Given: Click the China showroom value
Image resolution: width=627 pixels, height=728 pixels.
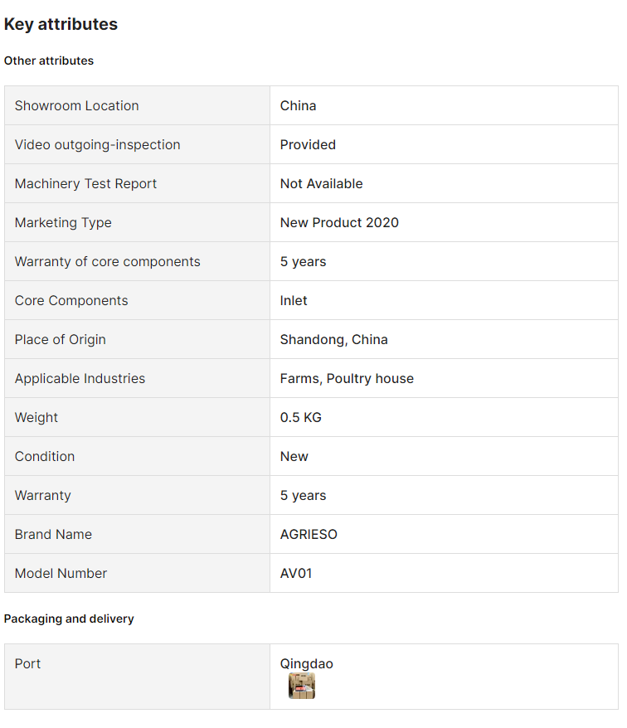Looking at the screenshot, I should 299,106.
